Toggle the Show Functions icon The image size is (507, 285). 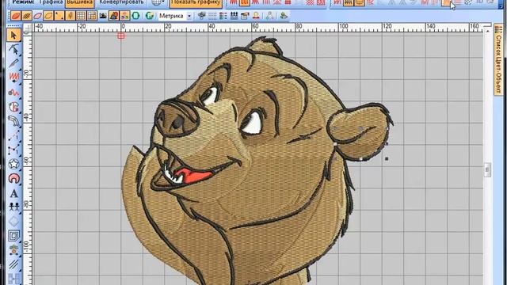(x=71, y=16)
